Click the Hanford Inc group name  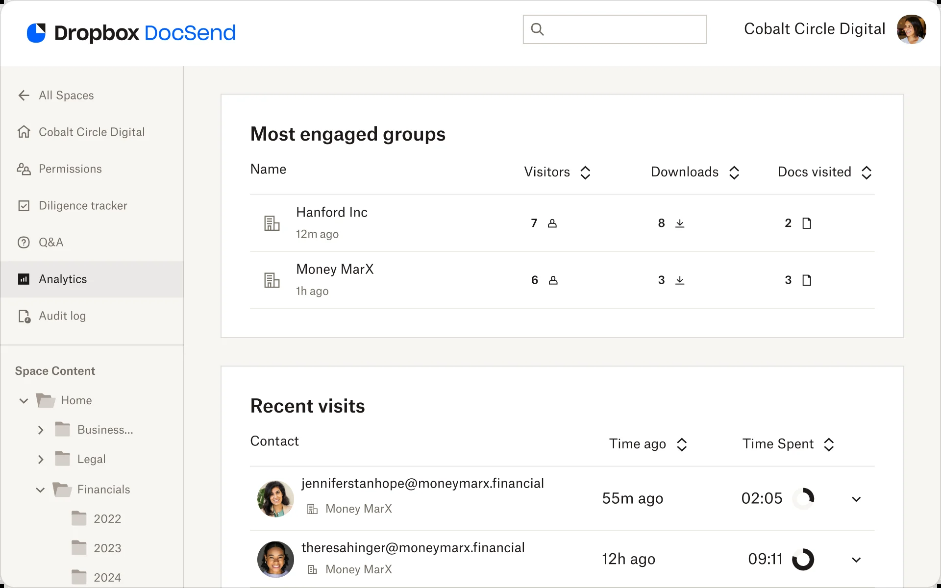pyautogui.click(x=332, y=212)
